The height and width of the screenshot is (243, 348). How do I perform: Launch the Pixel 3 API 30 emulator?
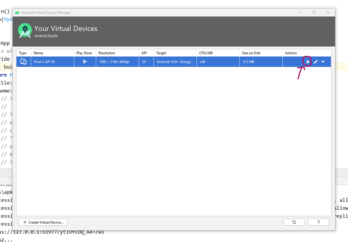pyautogui.click(x=308, y=62)
